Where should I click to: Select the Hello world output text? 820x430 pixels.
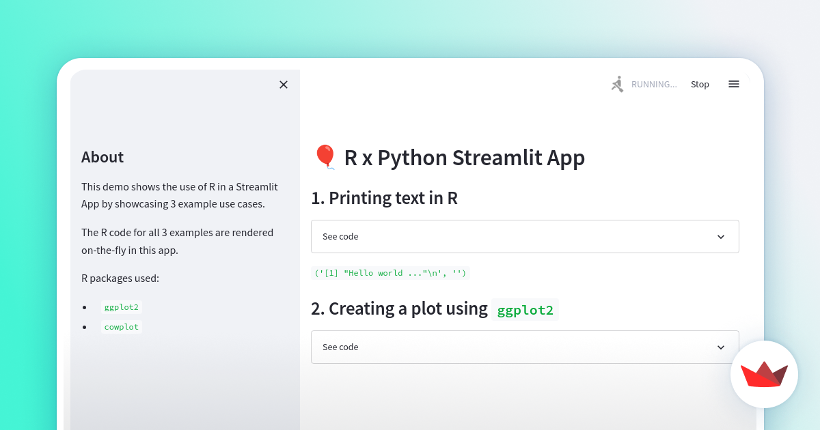pyautogui.click(x=390, y=272)
